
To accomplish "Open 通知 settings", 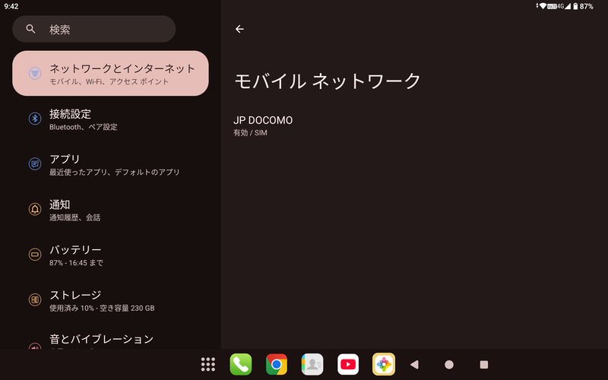I will (110, 210).
